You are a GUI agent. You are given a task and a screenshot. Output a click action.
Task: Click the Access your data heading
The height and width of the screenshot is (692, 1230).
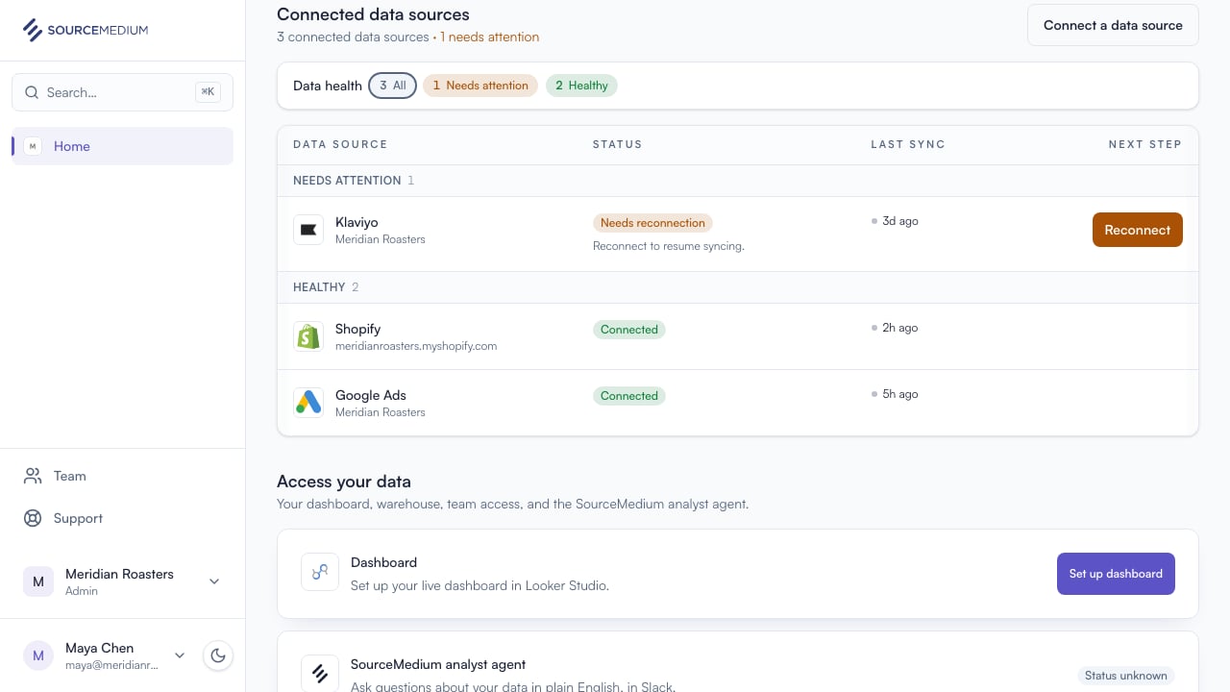point(344,482)
